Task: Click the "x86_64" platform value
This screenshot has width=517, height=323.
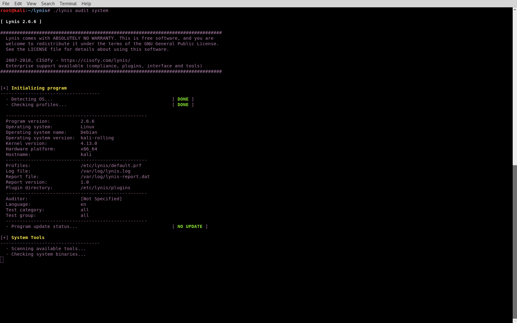Action: [89, 149]
